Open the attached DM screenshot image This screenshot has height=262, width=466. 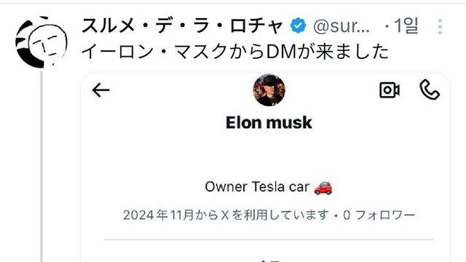tap(265, 167)
